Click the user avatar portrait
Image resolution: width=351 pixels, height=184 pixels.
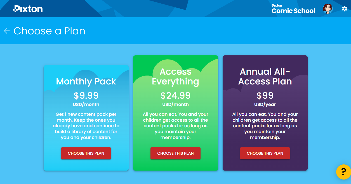(327, 9)
